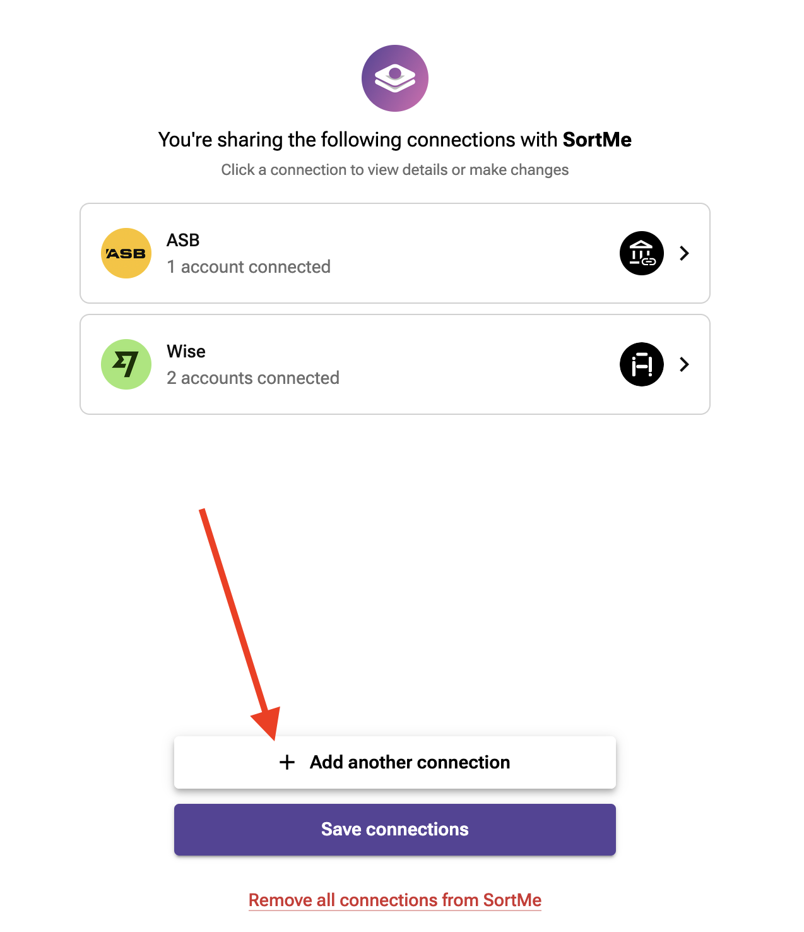Click the Save connections button
The image size is (804, 932).
tap(395, 830)
